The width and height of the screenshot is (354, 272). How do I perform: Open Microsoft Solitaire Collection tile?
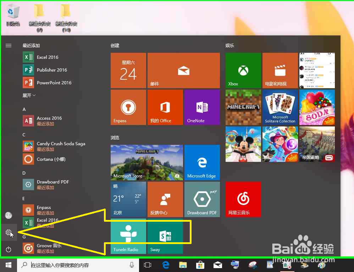pyautogui.click(x=280, y=107)
